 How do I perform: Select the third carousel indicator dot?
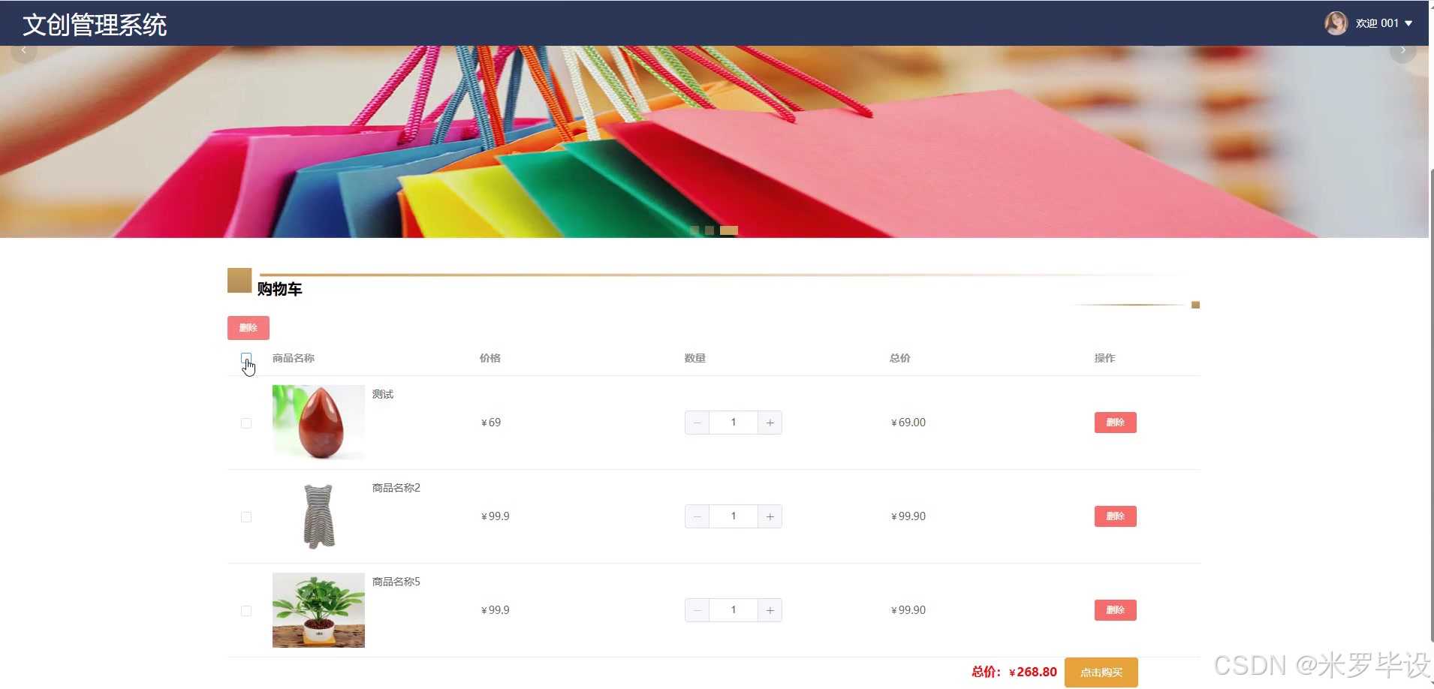(729, 230)
